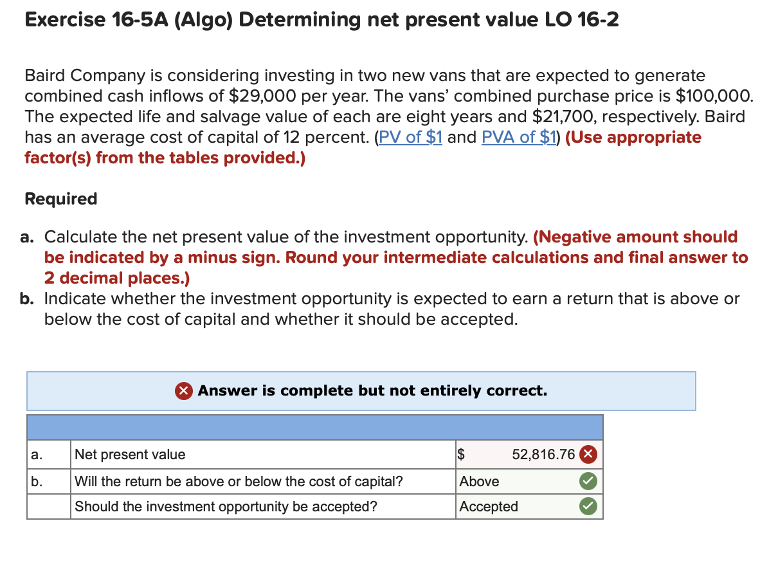Click the investment acceptance question row
Image resolution: width=769 pixels, height=575 pixels.
coord(225,506)
